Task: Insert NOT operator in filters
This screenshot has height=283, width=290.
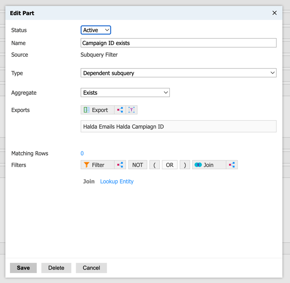Action: click(138, 165)
